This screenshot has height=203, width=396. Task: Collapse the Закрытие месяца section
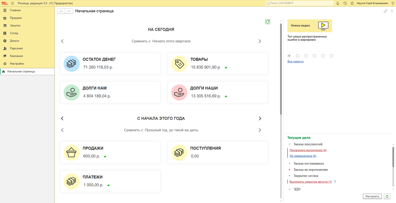point(290,176)
